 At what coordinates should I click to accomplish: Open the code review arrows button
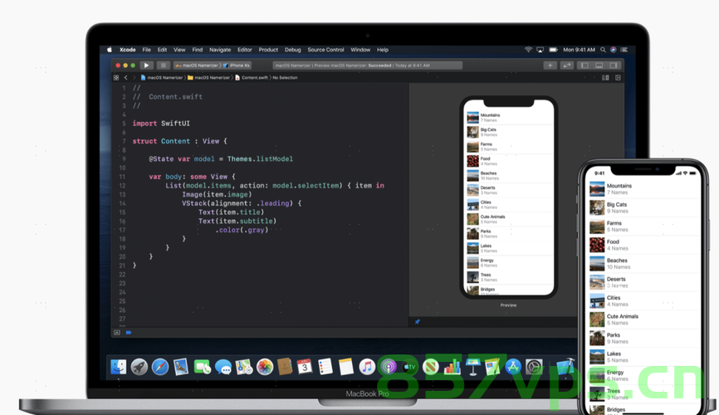(567, 65)
